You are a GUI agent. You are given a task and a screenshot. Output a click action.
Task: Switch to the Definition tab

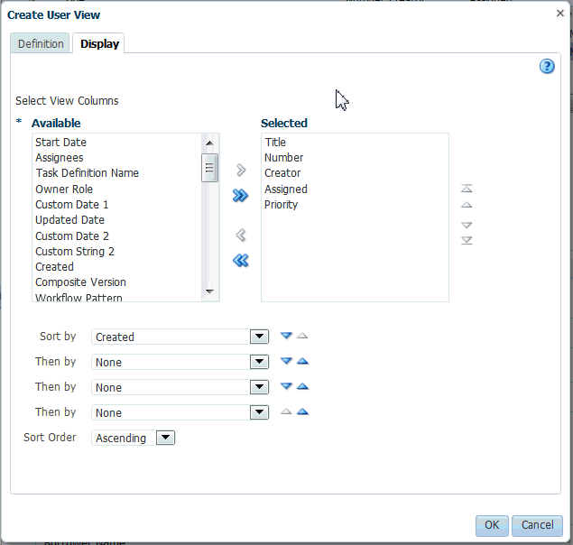(x=41, y=43)
